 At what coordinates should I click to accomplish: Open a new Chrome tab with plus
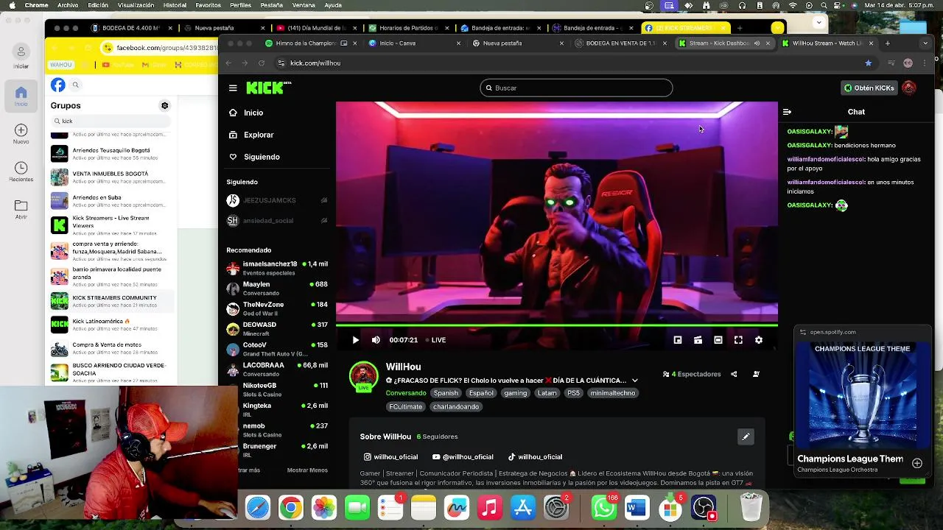[887, 43]
